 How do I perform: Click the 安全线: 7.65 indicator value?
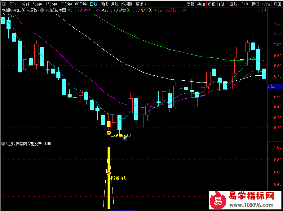click(x=152, y=10)
